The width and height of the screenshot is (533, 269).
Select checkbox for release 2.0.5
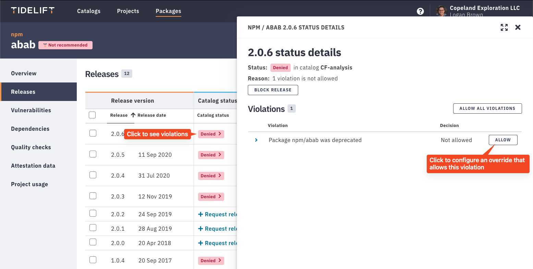click(x=93, y=154)
